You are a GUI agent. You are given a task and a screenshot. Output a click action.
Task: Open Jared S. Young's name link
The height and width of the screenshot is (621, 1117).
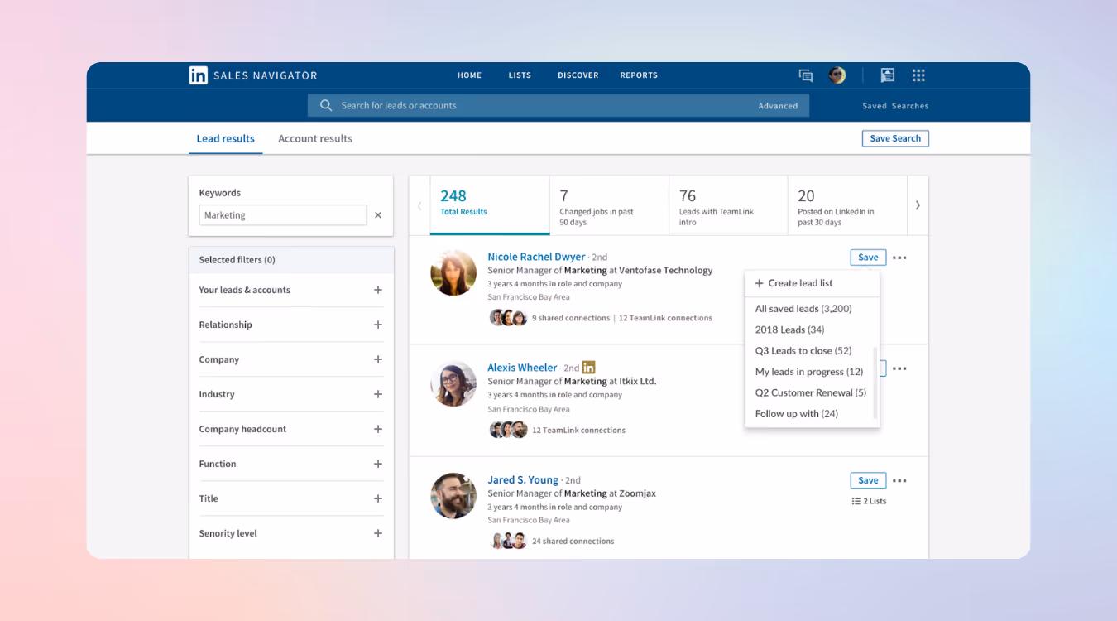click(523, 479)
